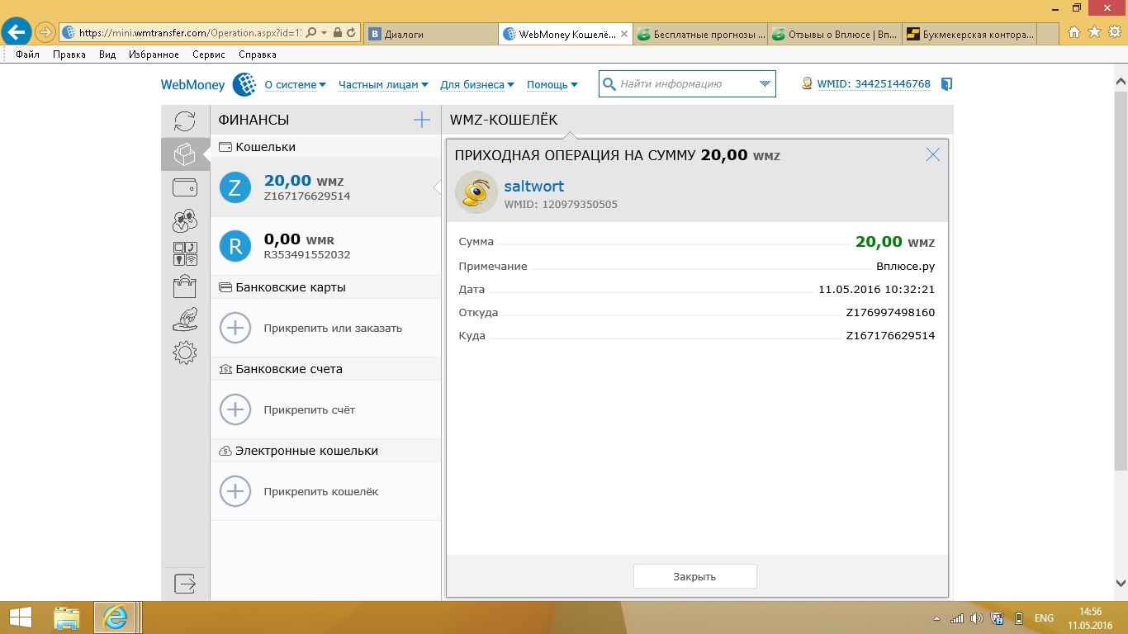Open the settings gear icon in sidebar
Image resolution: width=1128 pixels, height=634 pixels.
185,352
